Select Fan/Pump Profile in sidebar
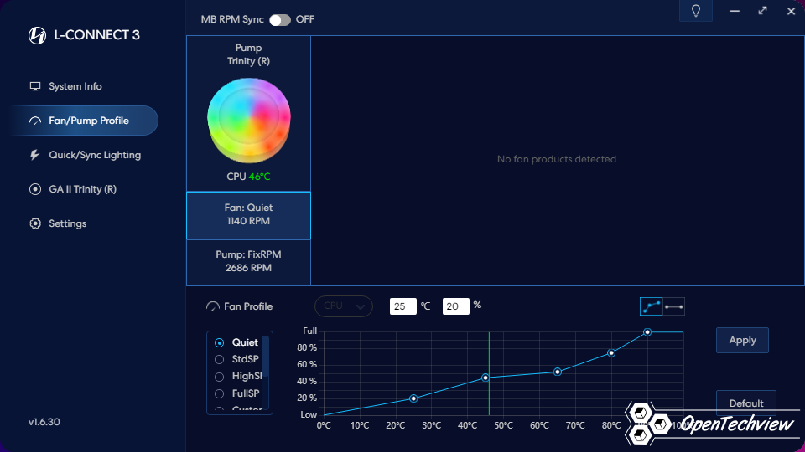 [84, 121]
